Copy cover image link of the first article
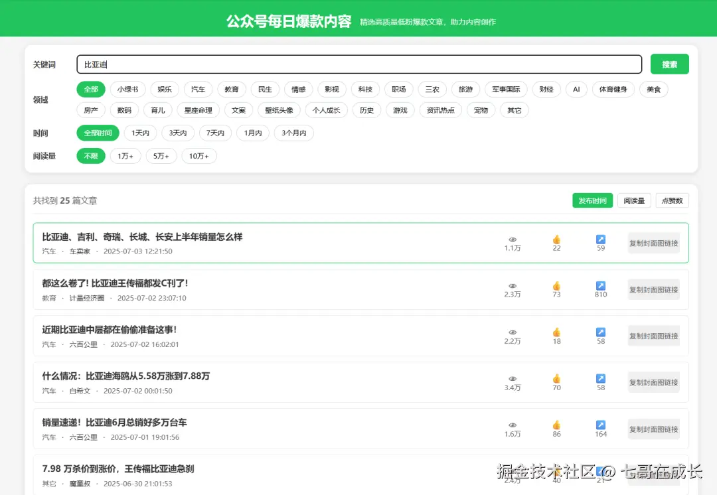 point(653,243)
